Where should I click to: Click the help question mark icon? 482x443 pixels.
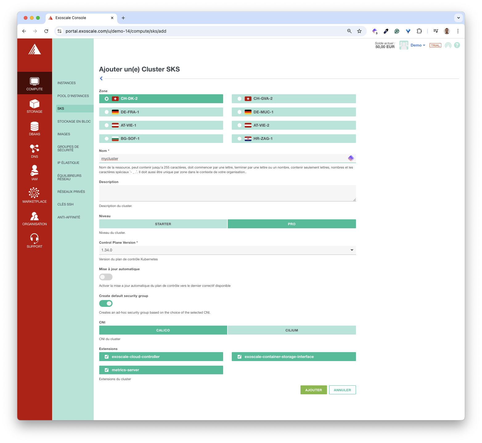(x=457, y=45)
